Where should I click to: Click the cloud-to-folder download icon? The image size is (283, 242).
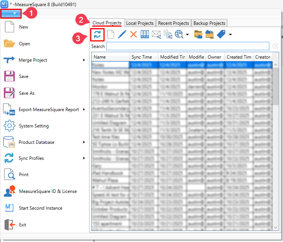(209, 34)
